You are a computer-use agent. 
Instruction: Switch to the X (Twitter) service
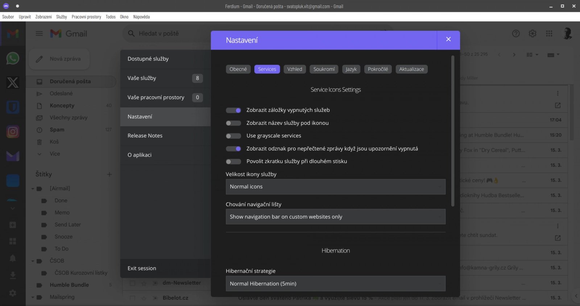(x=13, y=82)
